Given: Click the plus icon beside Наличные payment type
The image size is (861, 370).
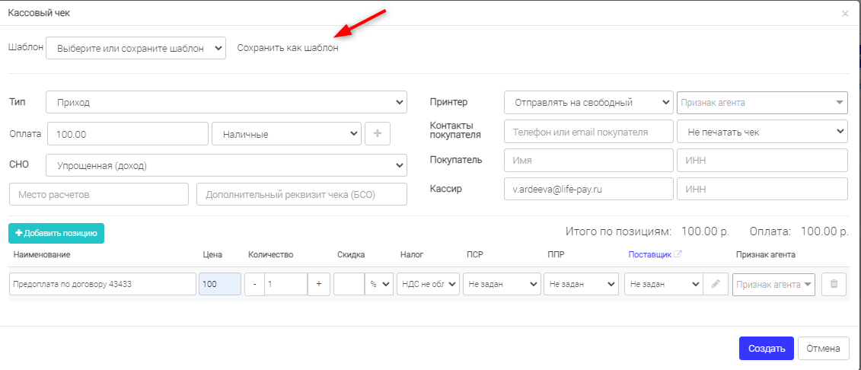Looking at the screenshot, I should point(378,133).
